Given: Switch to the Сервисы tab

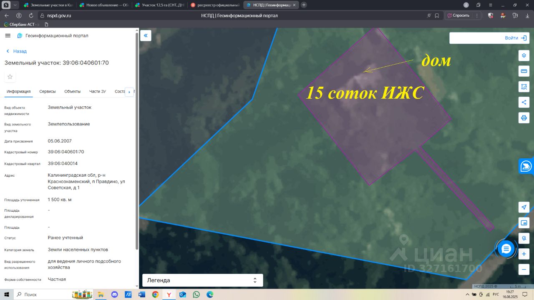Looking at the screenshot, I should [x=48, y=92].
